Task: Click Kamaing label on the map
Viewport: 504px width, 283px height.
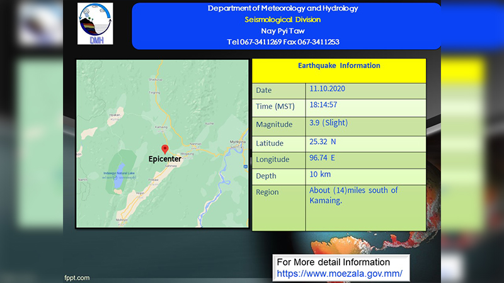Action: (161, 127)
